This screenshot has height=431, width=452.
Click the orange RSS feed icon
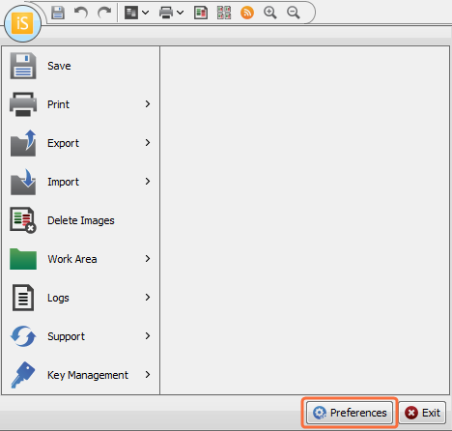coord(247,13)
